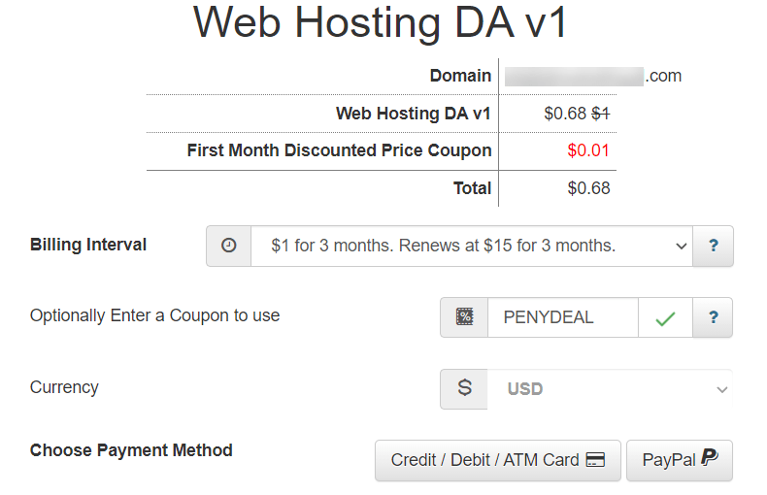The height and width of the screenshot is (495, 767).
Task: Open the coupon help question mark
Action: click(714, 317)
